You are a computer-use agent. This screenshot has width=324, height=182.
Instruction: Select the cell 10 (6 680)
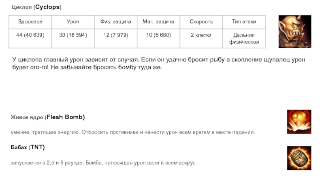click(x=158, y=35)
